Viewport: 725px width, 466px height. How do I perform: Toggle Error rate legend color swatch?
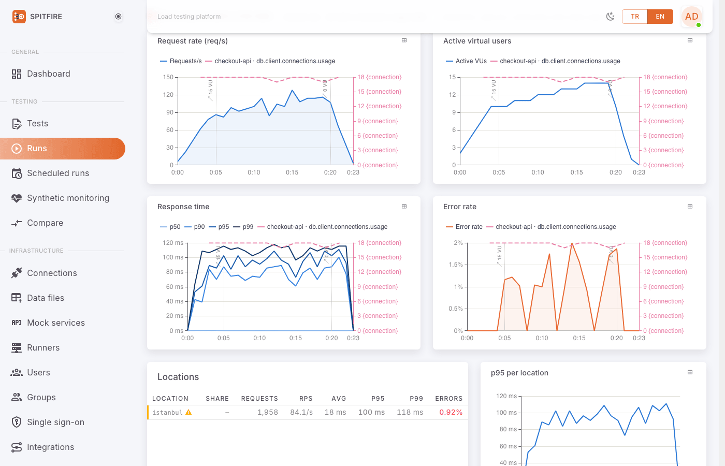pyautogui.click(x=449, y=227)
